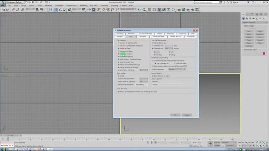Open the Standard Primitives category dropdown

(255, 22)
